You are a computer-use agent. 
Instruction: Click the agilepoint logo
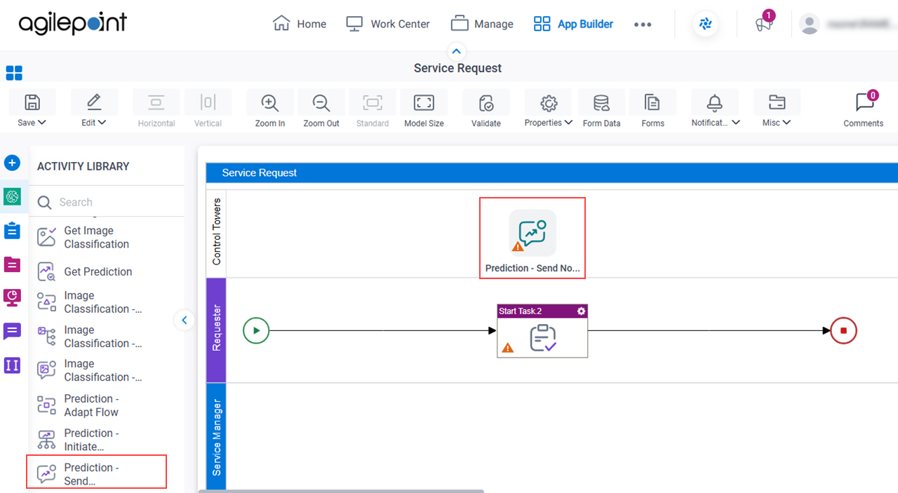(73, 23)
